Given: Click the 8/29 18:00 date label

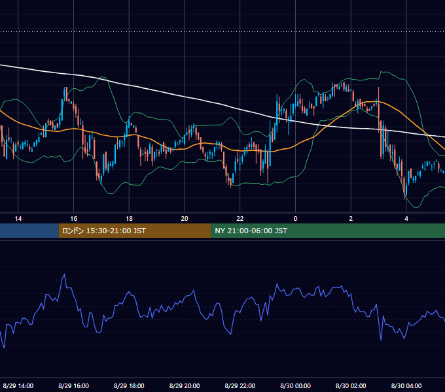Looking at the screenshot, I should coord(129,385).
